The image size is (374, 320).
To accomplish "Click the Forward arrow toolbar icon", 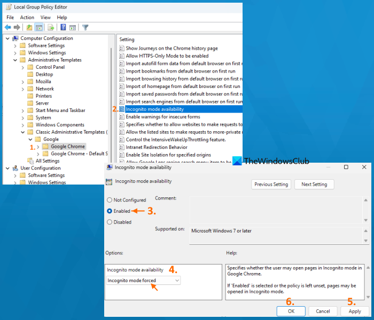I will point(17,27).
